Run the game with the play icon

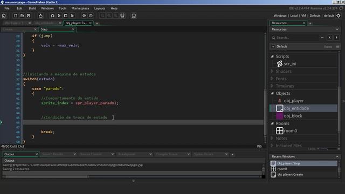(59, 16)
